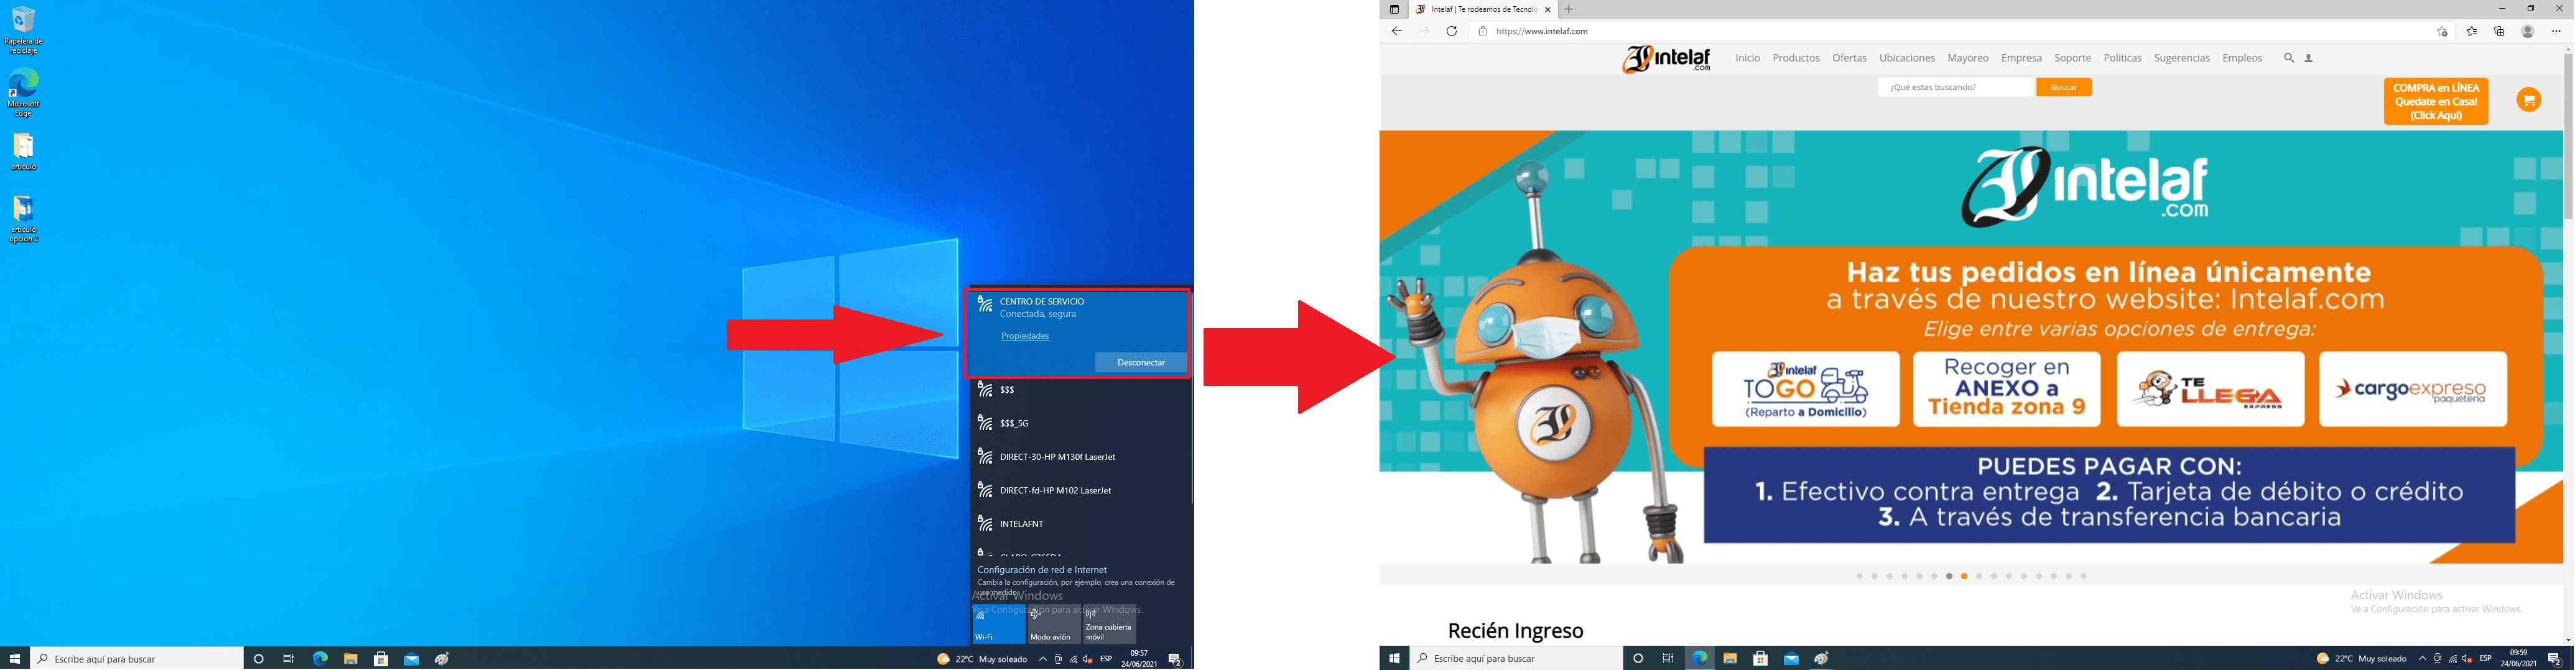2575x670 pixels.
Task: Toggle the Wi-Fi quick action tile
Action: tap(999, 625)
